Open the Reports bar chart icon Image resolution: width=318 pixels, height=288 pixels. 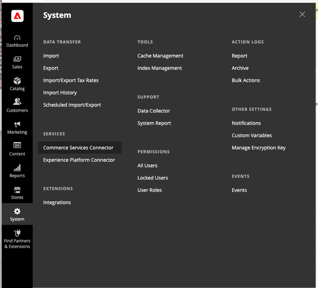[x=17, y=167]
